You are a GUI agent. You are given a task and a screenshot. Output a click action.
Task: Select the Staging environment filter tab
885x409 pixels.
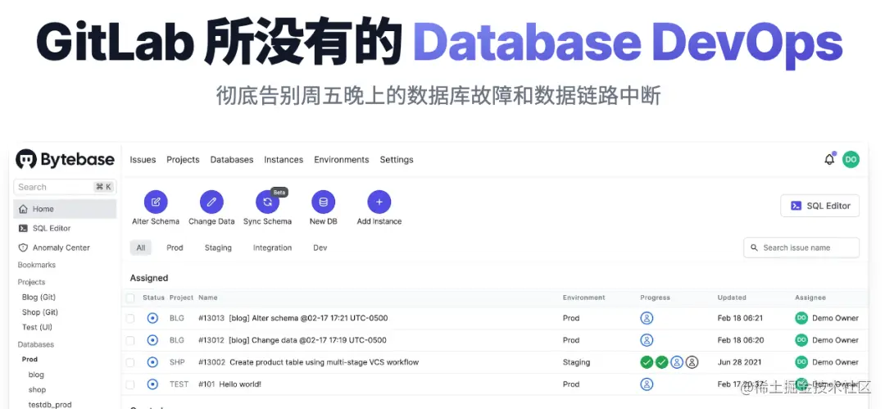(x=219, y=248)
